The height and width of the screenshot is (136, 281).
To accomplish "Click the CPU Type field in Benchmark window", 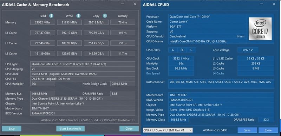I will click(x=83, y=64).
